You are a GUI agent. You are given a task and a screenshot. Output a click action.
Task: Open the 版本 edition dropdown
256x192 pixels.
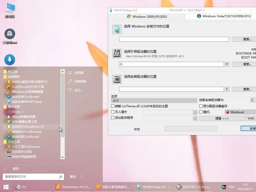click(x=154, y=100)
